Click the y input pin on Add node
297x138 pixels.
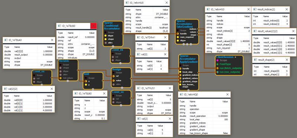(86, 85)
